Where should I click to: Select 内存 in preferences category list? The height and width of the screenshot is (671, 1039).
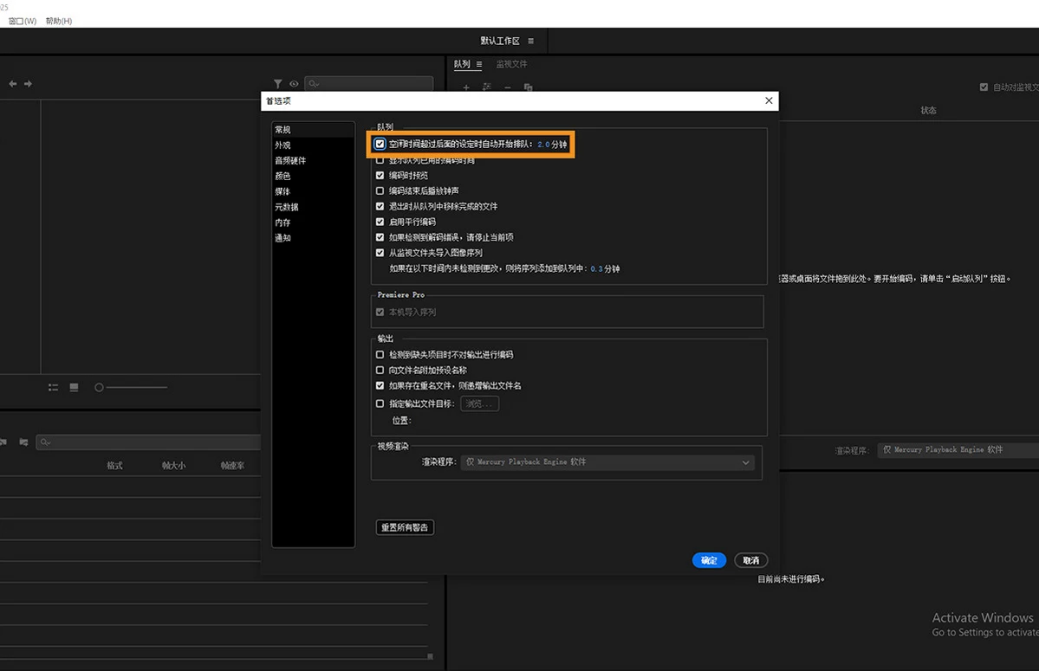pos(314,223)
